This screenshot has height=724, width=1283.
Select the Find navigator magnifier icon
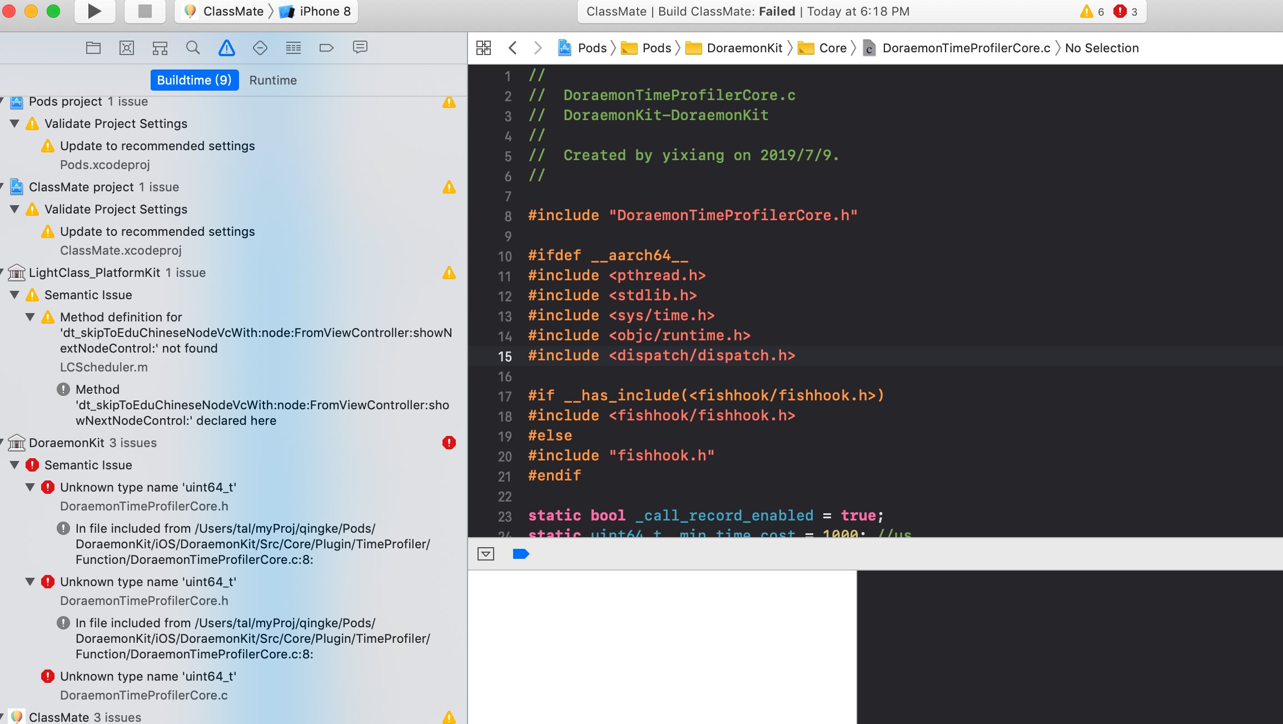(x=193, y=48)
